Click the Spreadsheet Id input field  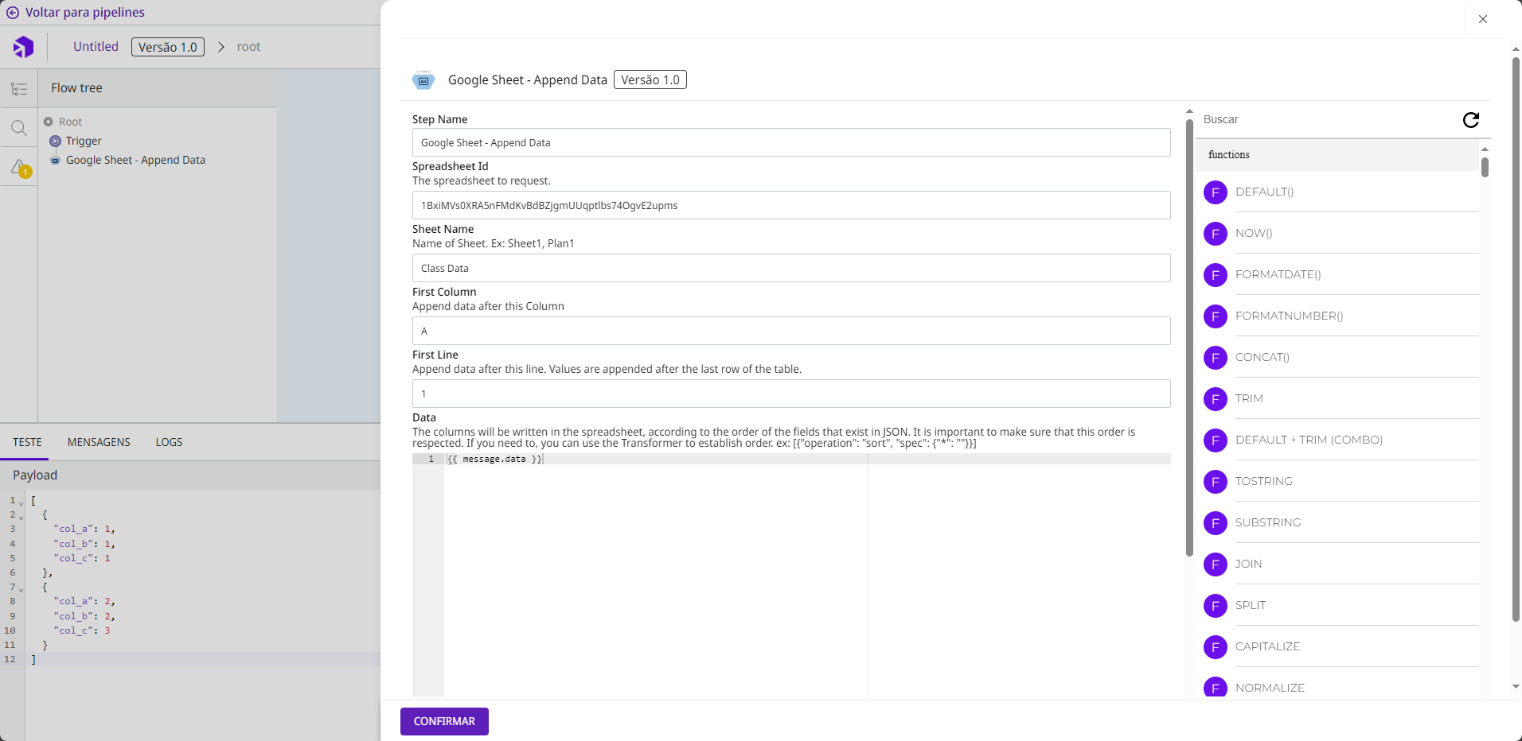tap(790, 205)
